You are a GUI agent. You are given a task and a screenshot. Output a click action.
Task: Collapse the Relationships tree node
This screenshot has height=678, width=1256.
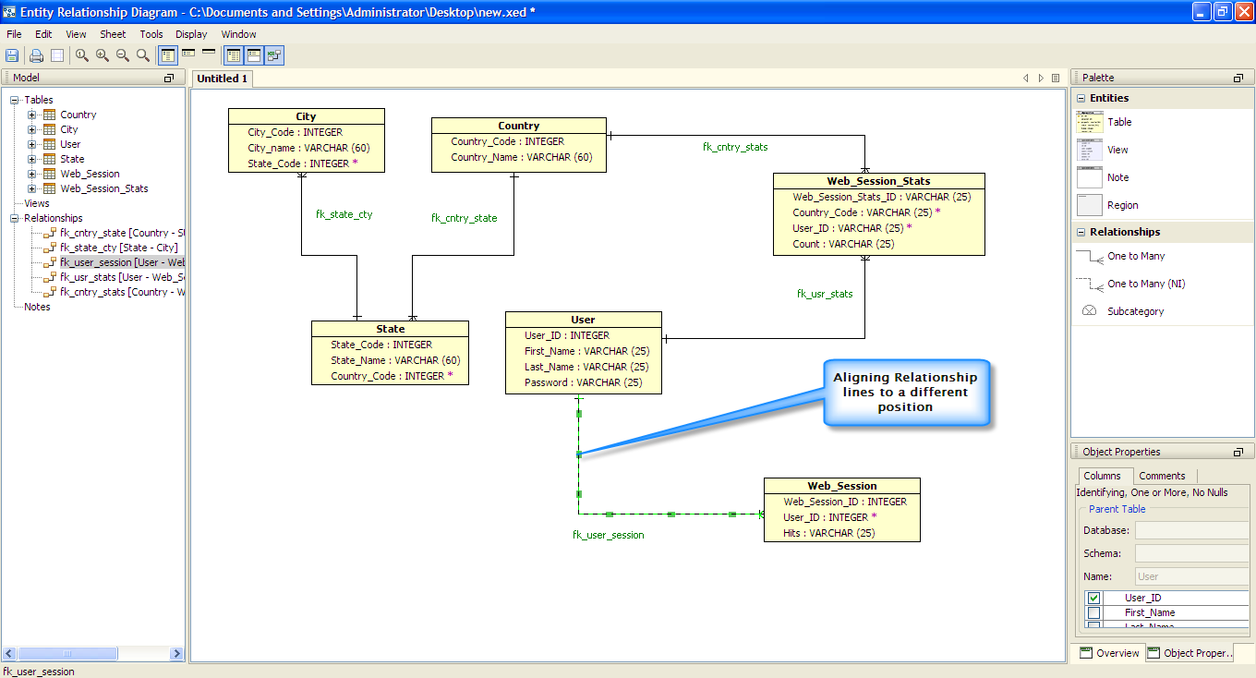tap(15, 218)
